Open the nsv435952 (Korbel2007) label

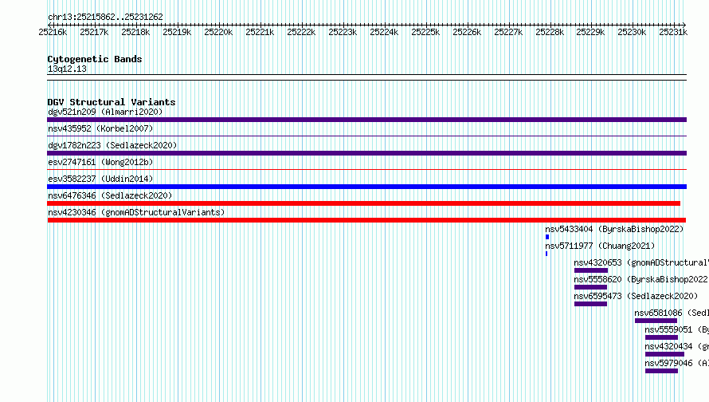click(x=100, y=128)
